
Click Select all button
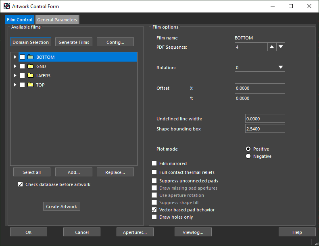[32, 172]
